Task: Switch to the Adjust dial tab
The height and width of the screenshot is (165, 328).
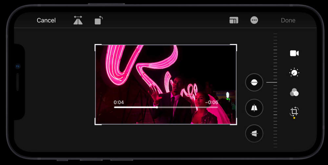Action: [x=294, y=73]
